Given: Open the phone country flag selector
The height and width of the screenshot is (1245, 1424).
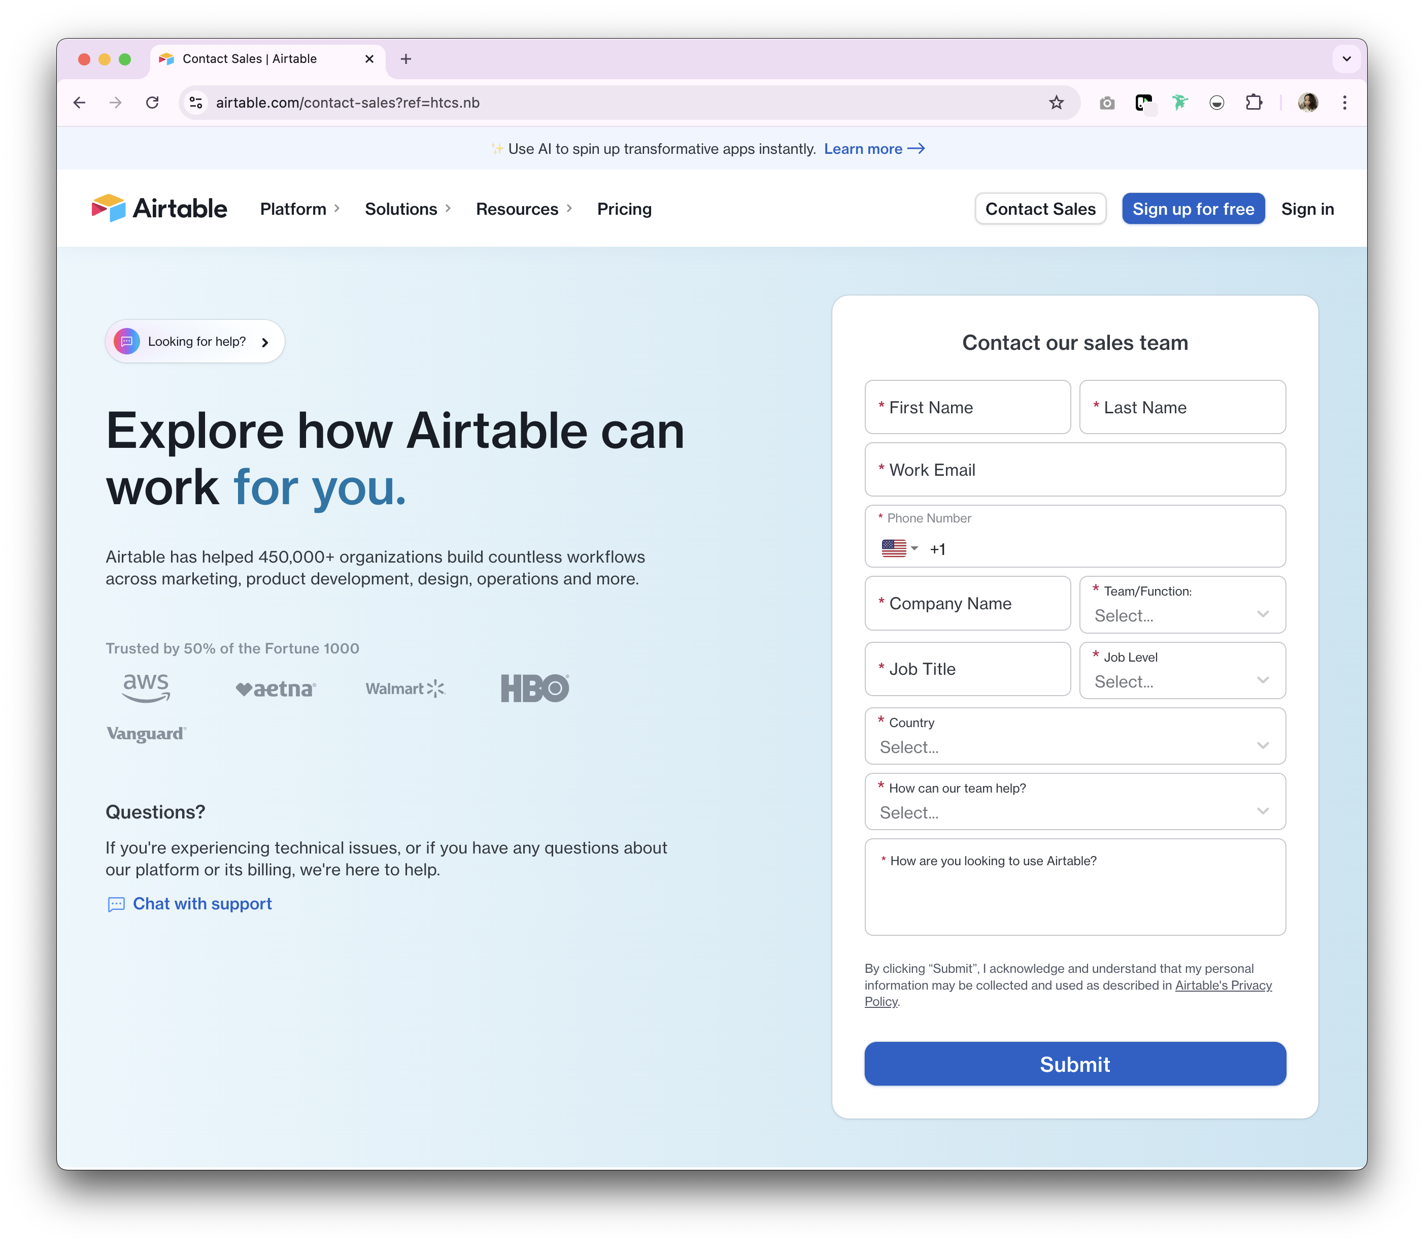Looking at the screenshot, I should pos(899,549).
